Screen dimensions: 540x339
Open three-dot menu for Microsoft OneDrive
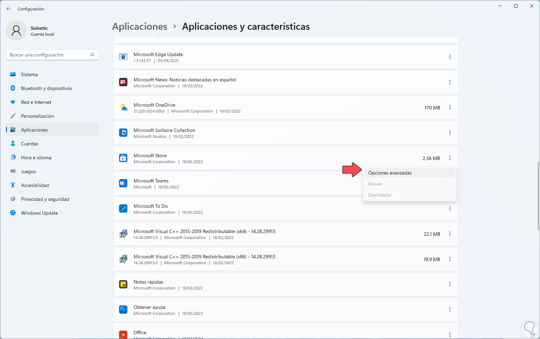(x=450, y=108)
